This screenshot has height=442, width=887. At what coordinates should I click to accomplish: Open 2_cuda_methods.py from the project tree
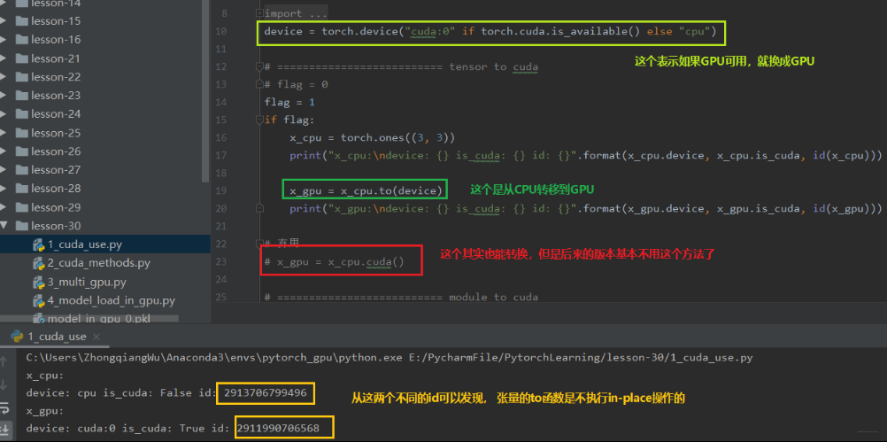pyautogui.click(x=99, y=264)
